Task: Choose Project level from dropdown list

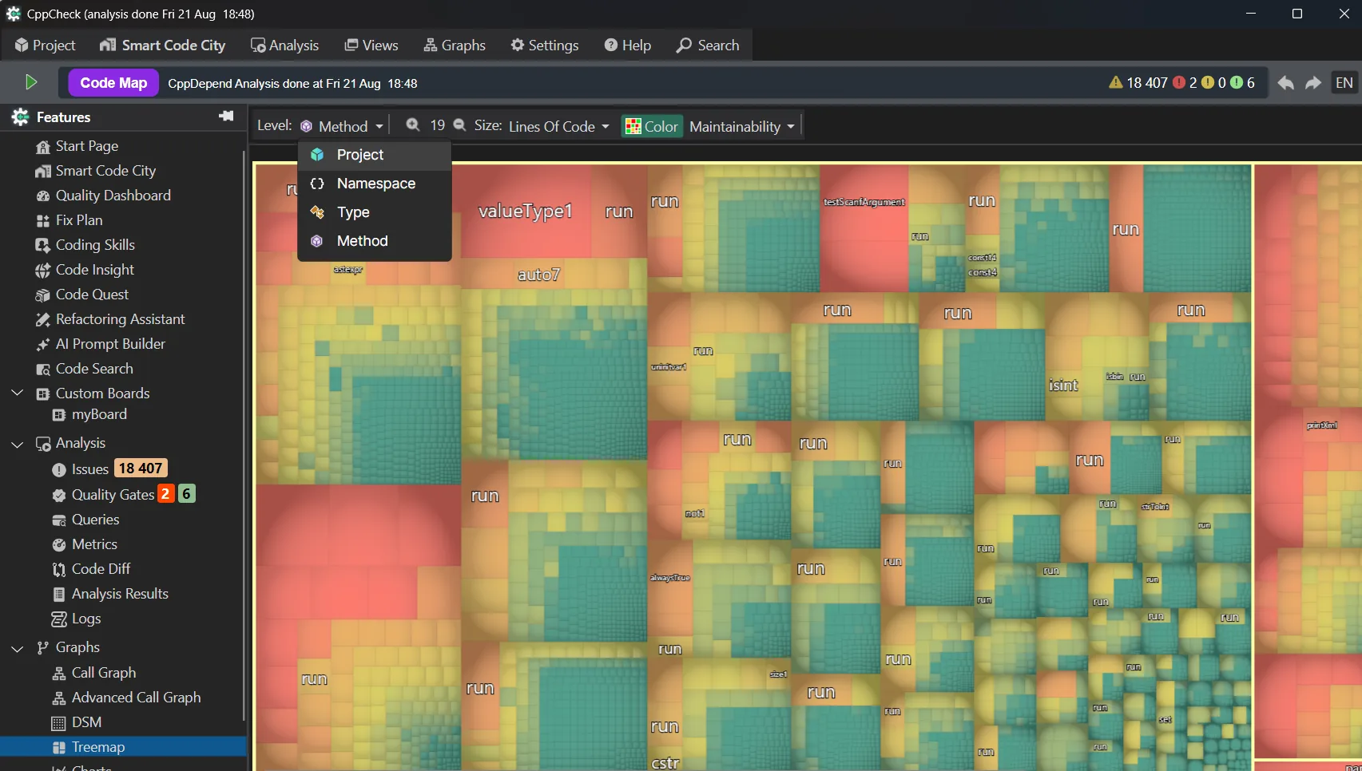Action: pyautogui.click(x=375, y=155)
